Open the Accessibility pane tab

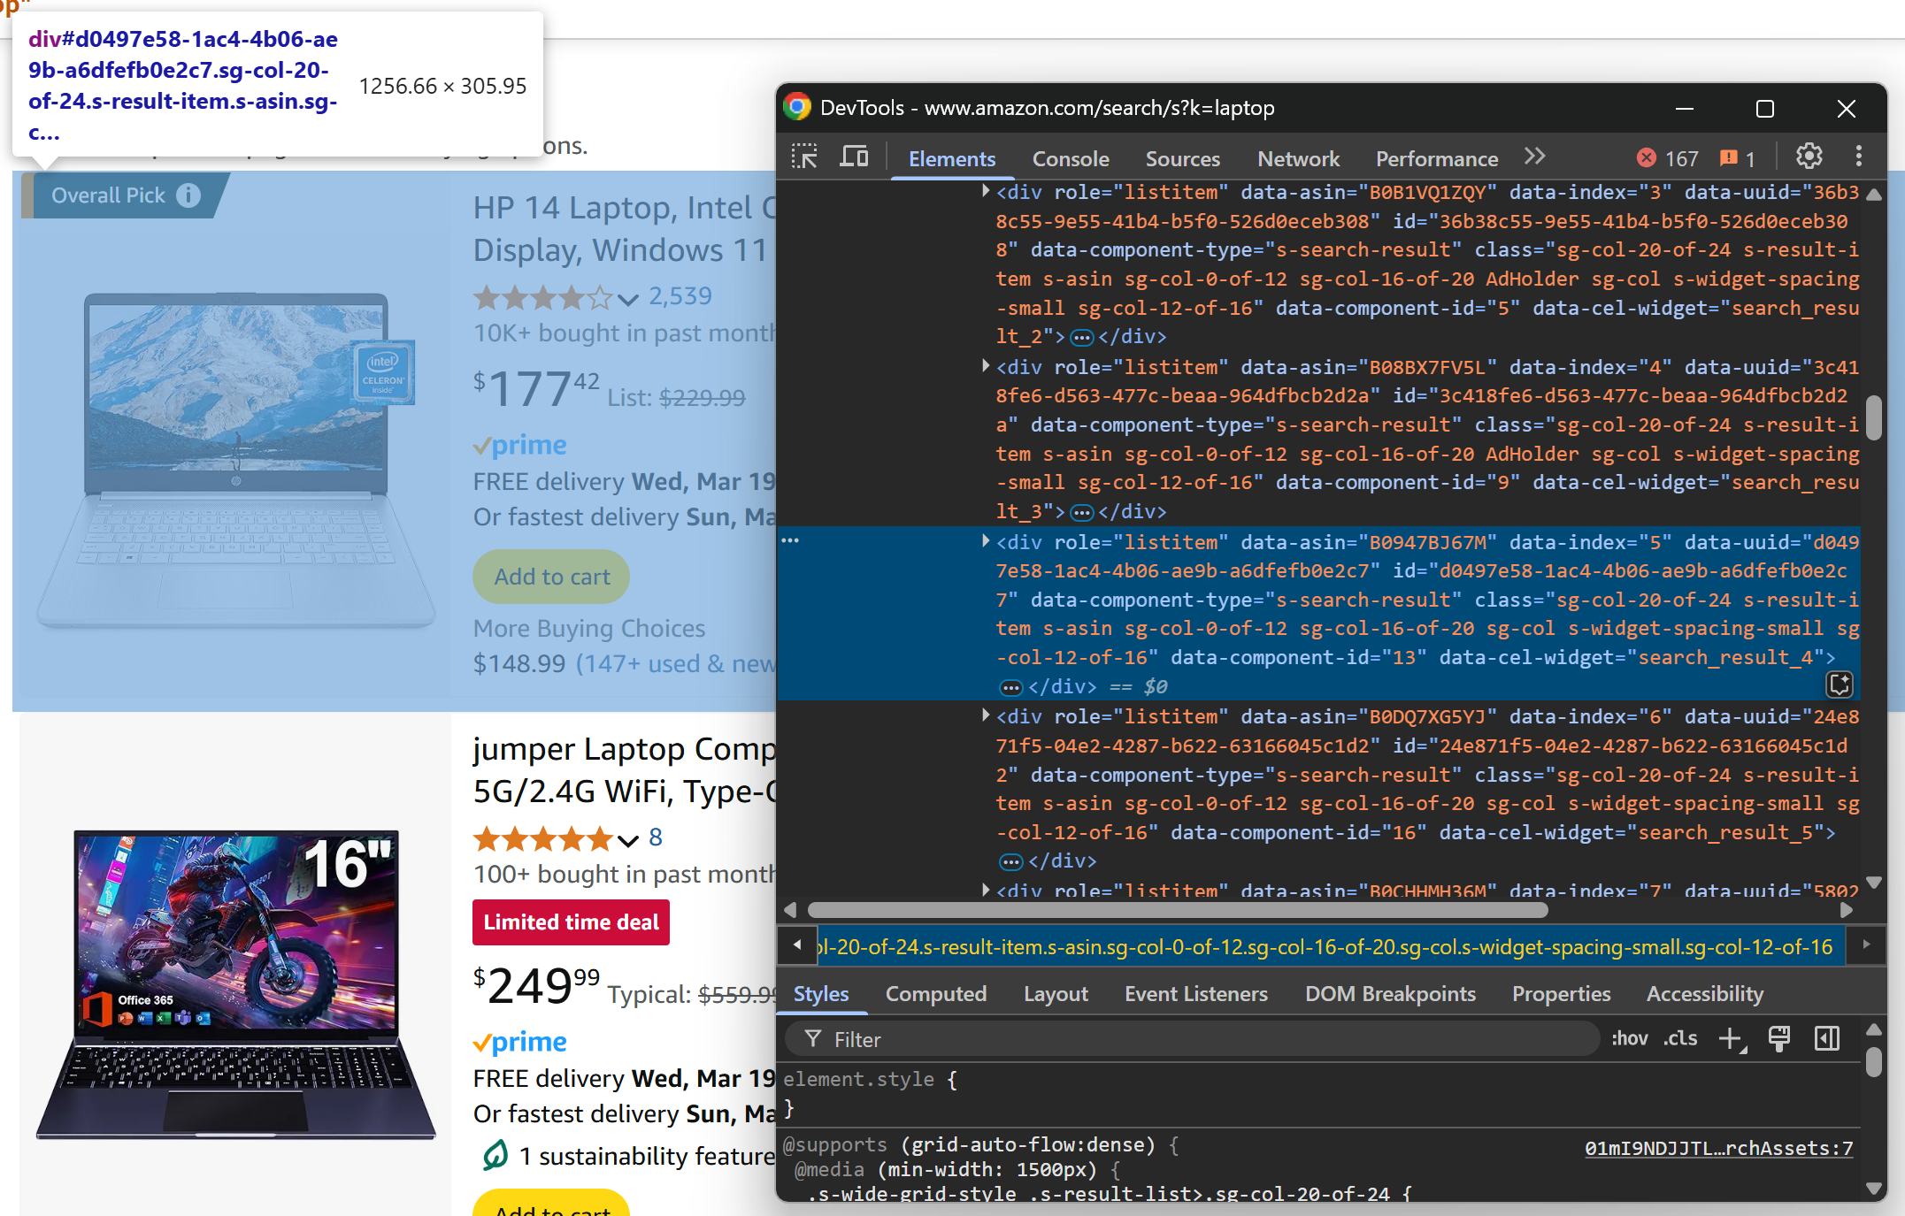1704,994
